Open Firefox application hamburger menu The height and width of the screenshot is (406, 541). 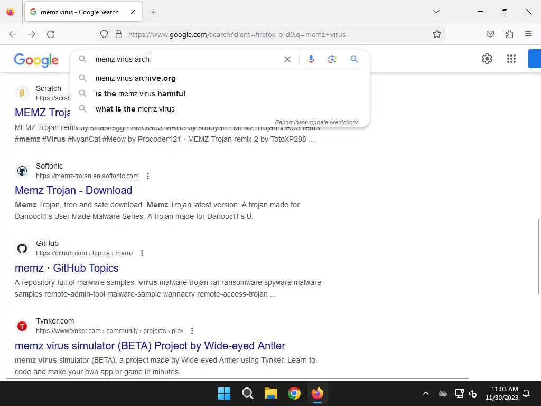(528, 34)
